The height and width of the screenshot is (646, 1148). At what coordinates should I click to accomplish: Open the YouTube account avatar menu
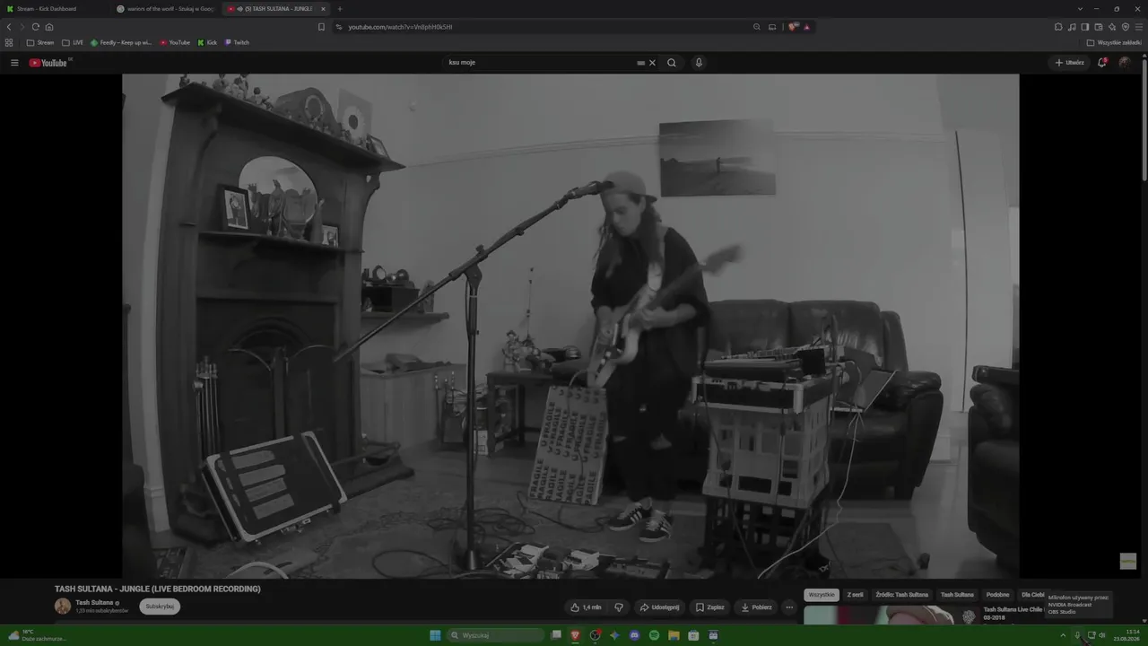1125,63
